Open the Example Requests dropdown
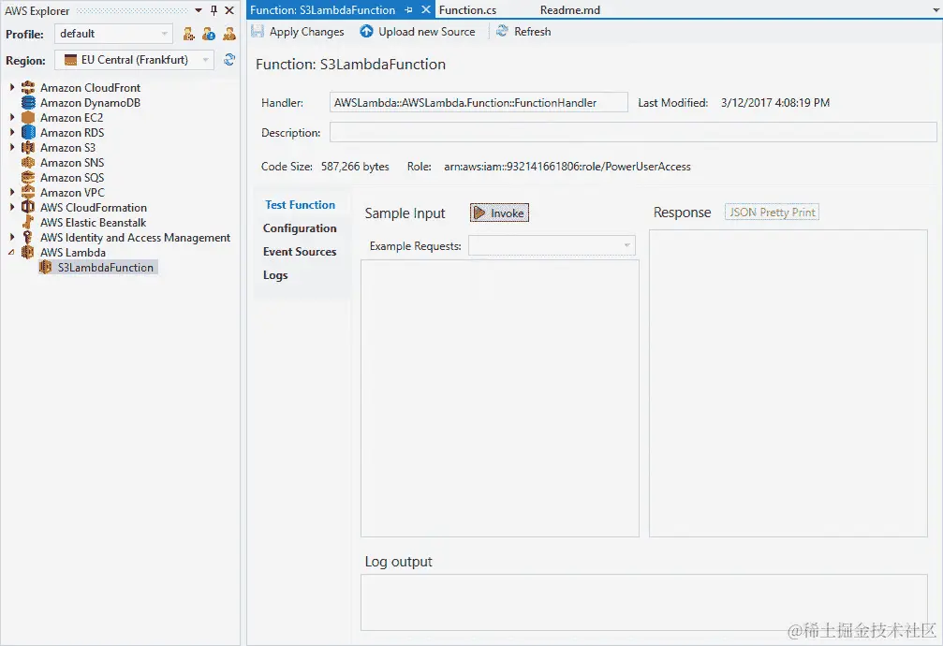 pyautogui.click(x=552, y=245)
